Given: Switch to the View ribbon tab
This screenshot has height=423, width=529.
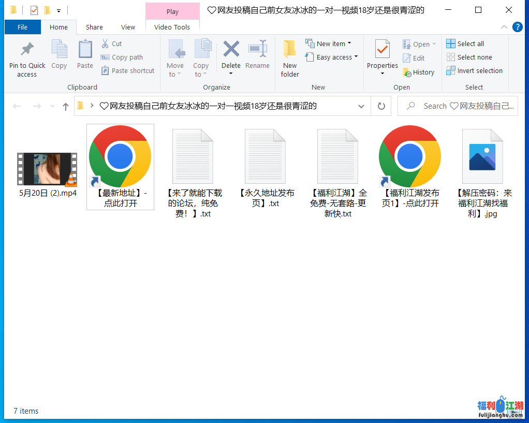Looking at the screenshot, I should 128,27.
